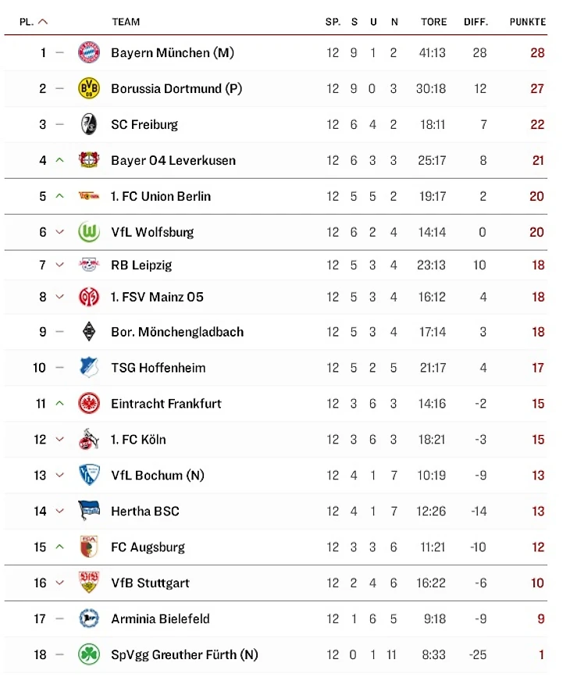
Task: Click the DIFF. column header
Action: point(476,22)
